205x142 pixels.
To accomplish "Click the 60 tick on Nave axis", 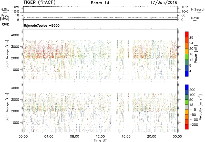I will [x=183, y=15].
